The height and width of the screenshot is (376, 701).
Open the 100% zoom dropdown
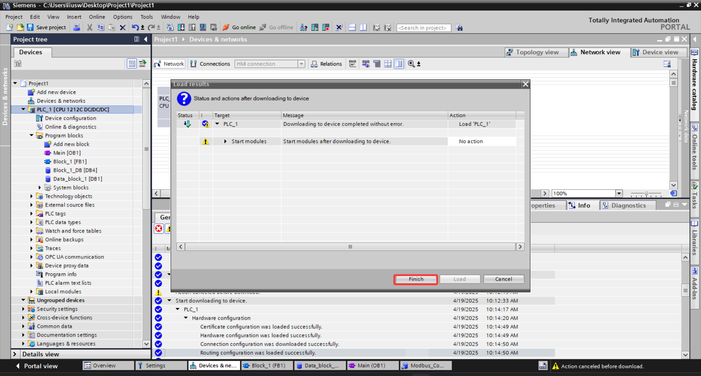[619, 193]
